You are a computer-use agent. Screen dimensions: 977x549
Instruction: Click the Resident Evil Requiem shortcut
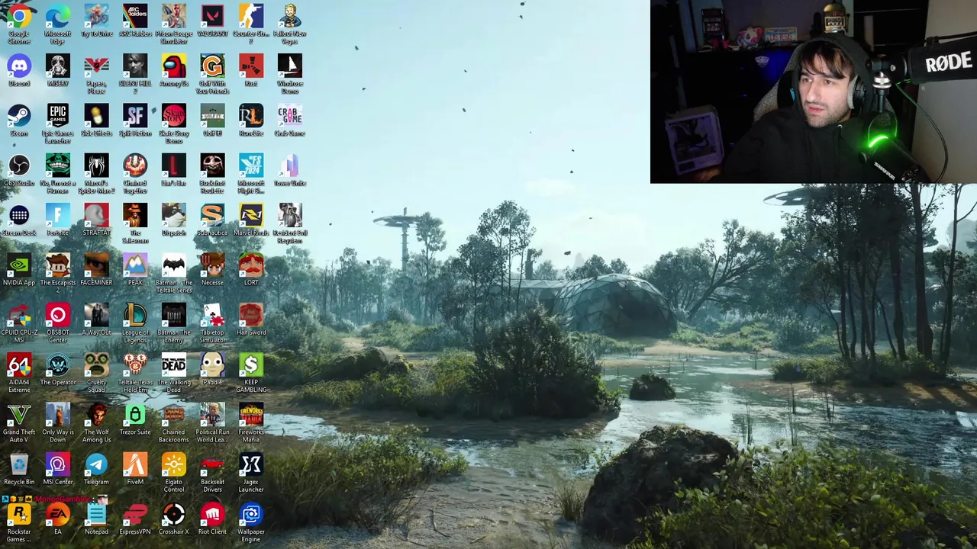coord(289,216)
